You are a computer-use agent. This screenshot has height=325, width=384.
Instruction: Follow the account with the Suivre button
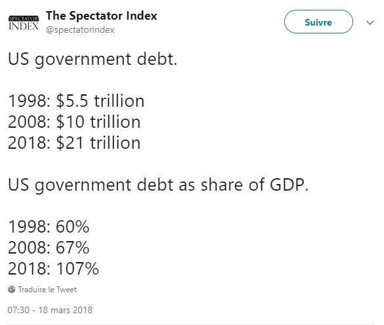[x=318, y=22]
